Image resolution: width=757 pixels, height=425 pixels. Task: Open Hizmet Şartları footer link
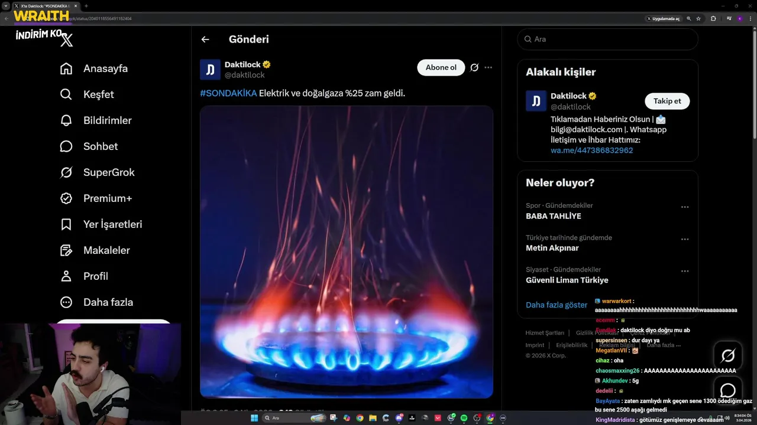(545, 333)
